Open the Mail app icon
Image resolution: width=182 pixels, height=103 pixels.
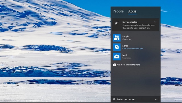(x=117, y=56)
